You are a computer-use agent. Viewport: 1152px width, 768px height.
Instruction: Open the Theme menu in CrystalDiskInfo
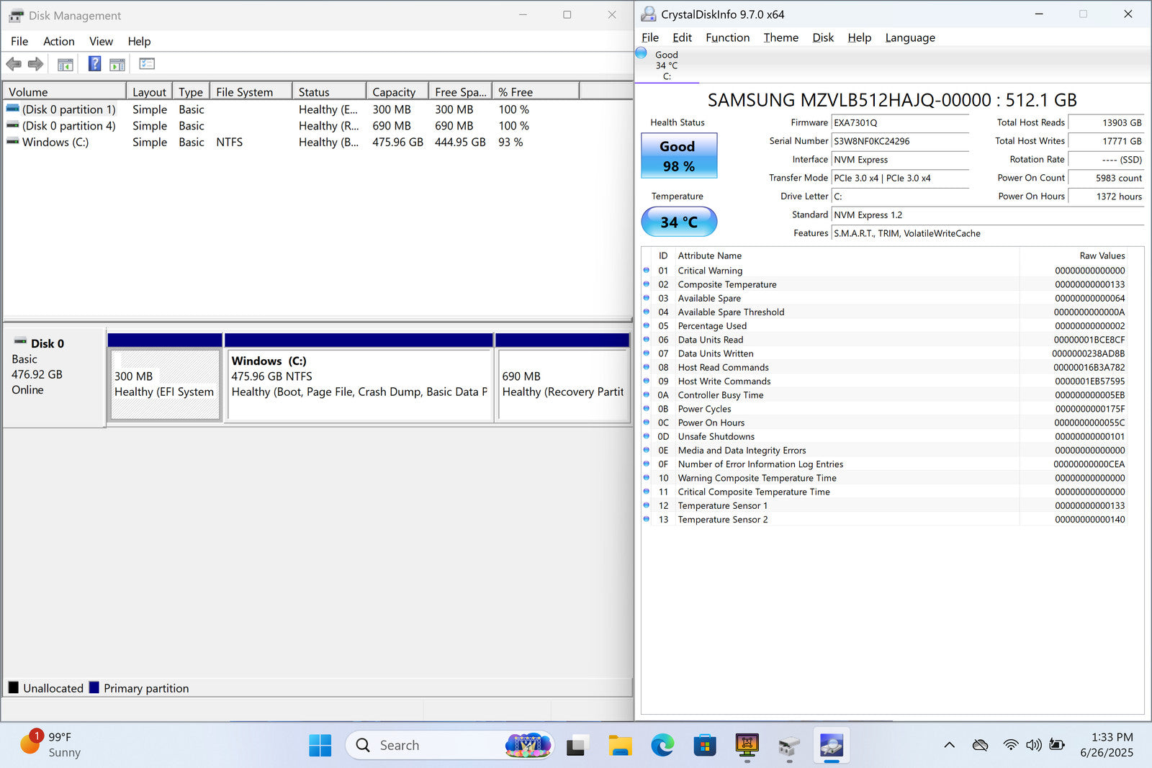(780, 37)
